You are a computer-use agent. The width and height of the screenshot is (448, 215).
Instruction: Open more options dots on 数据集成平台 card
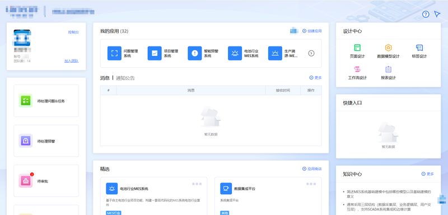pyautogui.click(x=311, y=184)
